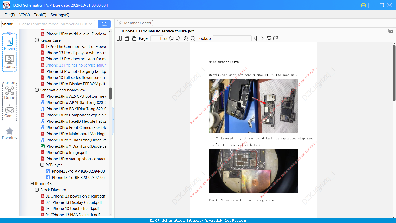Toggle the two-page view icon
396x223 pixels.
click(119, 38)
